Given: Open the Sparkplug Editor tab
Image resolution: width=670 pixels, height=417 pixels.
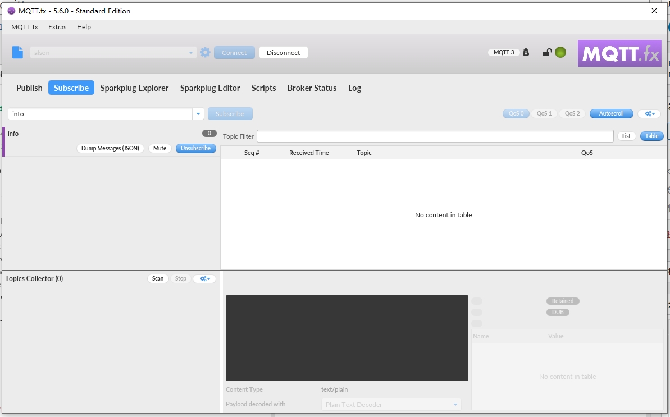Looking at the screenshot, I should point(210,88).
